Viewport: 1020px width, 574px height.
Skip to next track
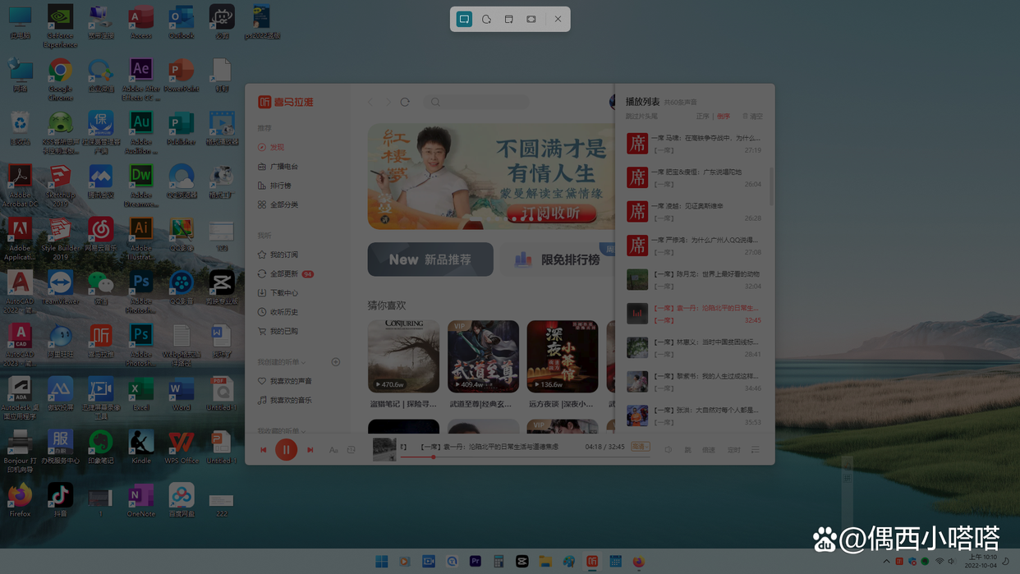tap(310, 450)
